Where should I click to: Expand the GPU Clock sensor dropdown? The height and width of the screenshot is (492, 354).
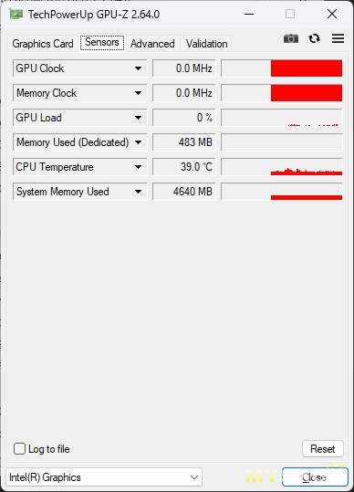(138, 68)
